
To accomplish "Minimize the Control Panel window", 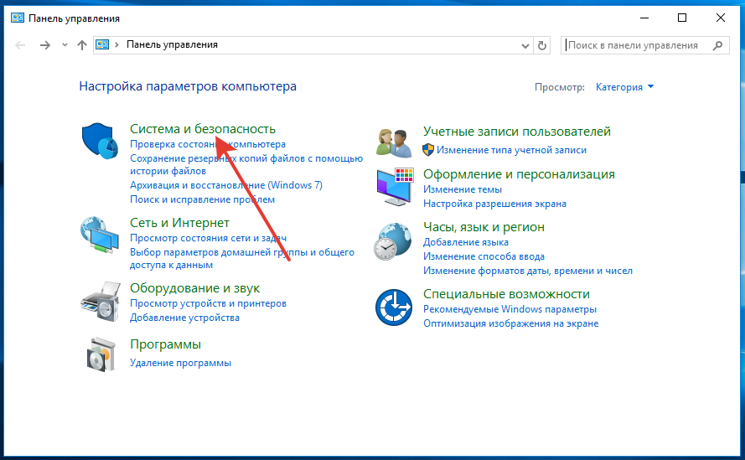I will (644, 18).
